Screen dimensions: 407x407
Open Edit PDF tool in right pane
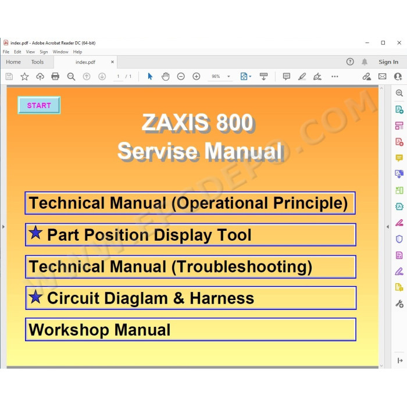(x=399, y=126)
